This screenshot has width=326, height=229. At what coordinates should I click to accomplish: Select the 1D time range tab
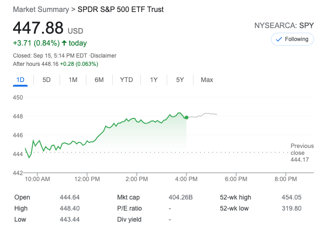(x=20, y=80)
